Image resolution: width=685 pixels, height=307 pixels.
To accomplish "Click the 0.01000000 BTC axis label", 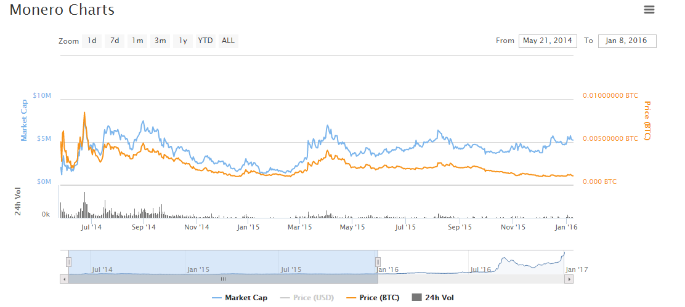I will (x=610, y=95).
